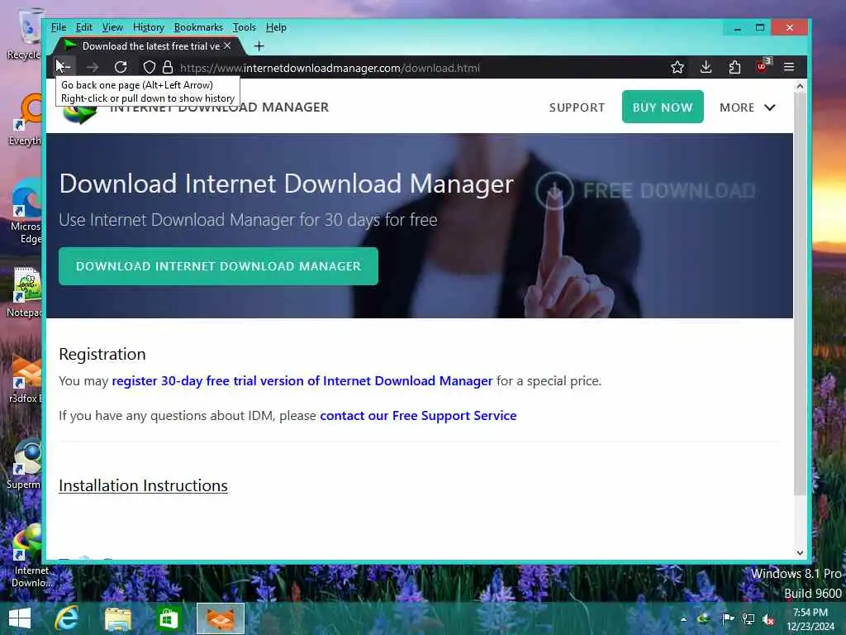This screenshot has height=635, width=846.
Task: Select the Microsoft Edge desktop shortcut
Action: tap(26, 212)
